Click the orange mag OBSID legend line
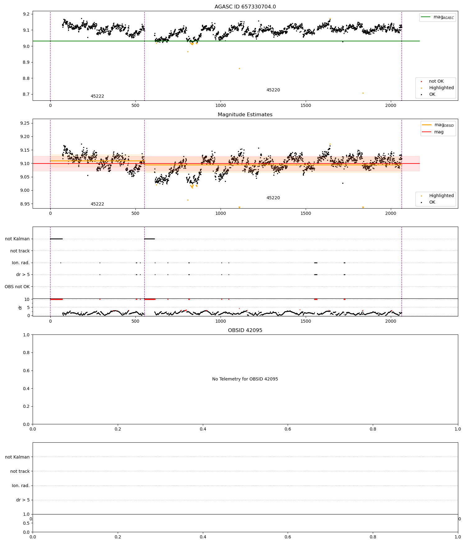Screen dimensions: 466x544 click(x=427, y=125)
